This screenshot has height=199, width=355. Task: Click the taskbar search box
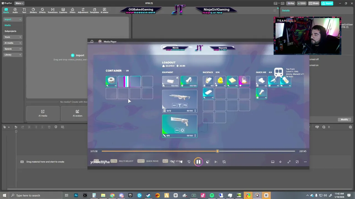(35, 195)
